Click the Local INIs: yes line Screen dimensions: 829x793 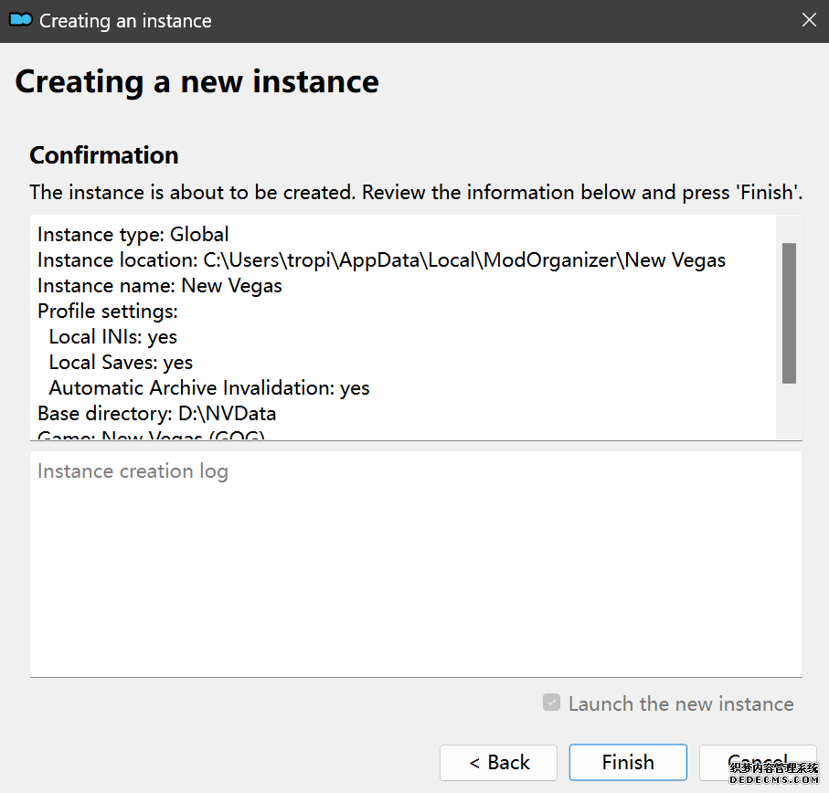(113, 337)
